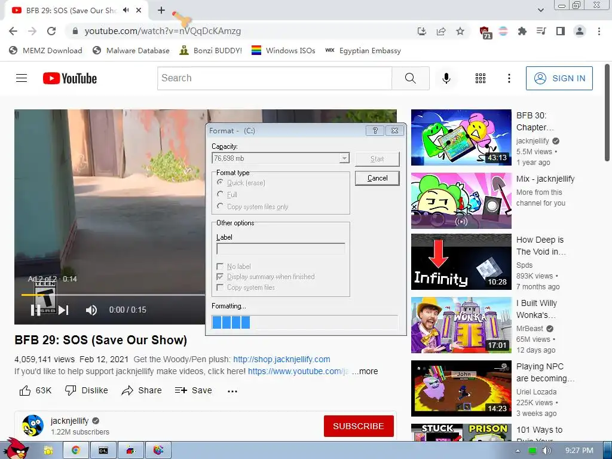Go back using the browser back arrow

click(13, 31)
